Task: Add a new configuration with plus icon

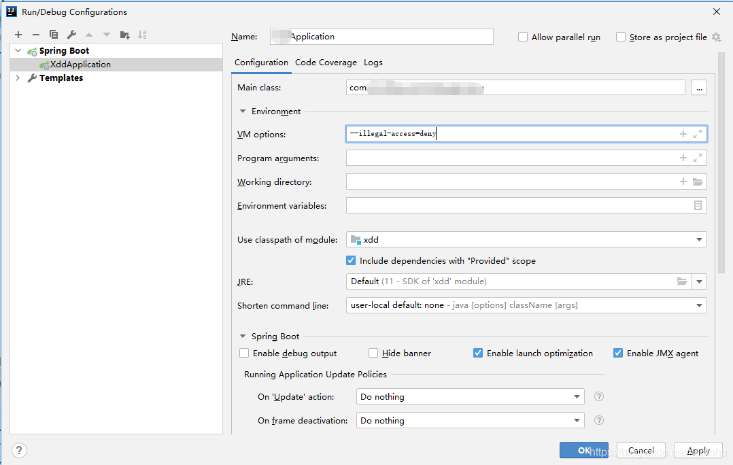Action: [x=18, y=35]
